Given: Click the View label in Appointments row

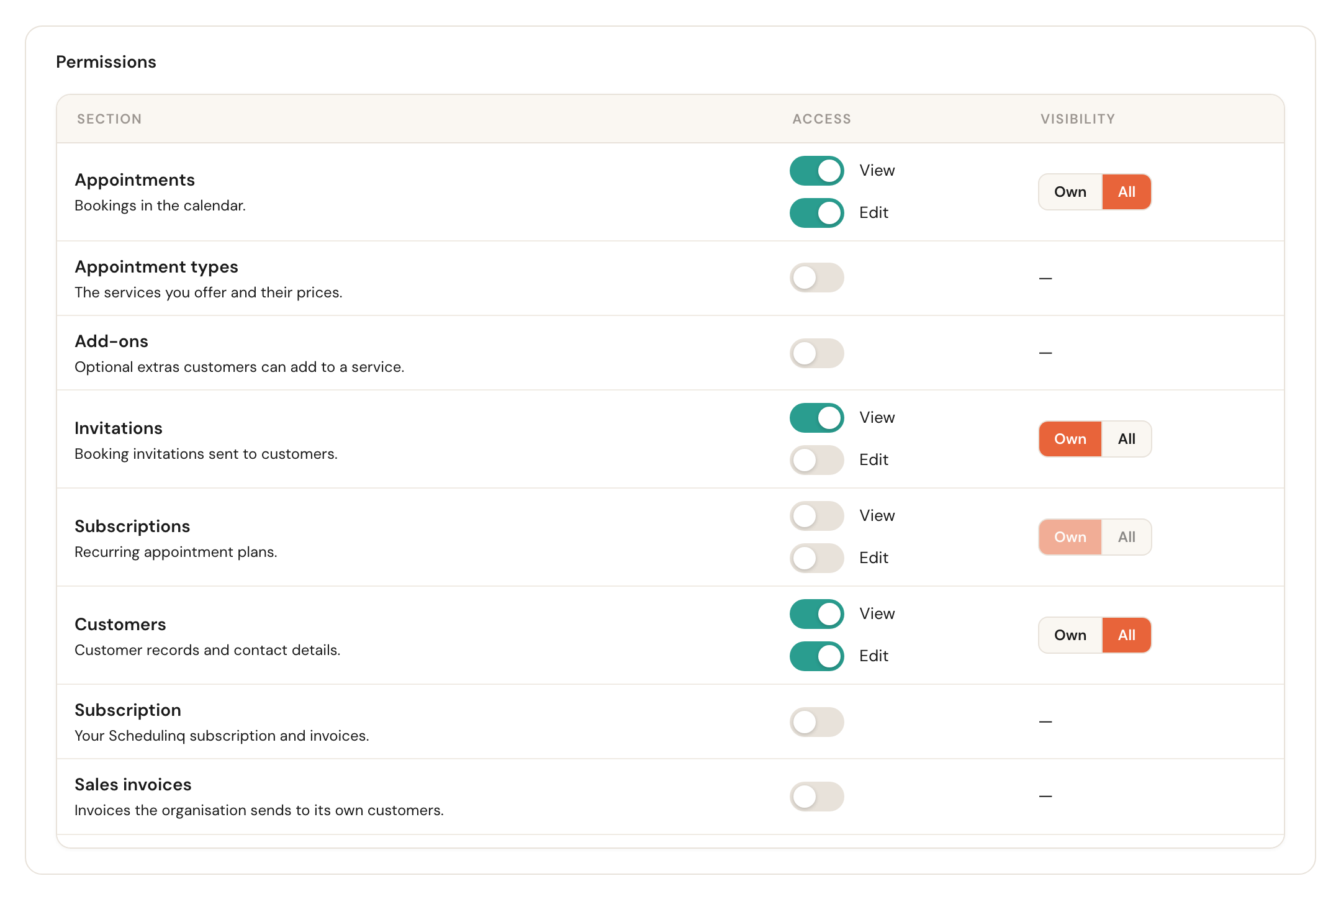Looking at the screenshot, I should click(877, 171).
